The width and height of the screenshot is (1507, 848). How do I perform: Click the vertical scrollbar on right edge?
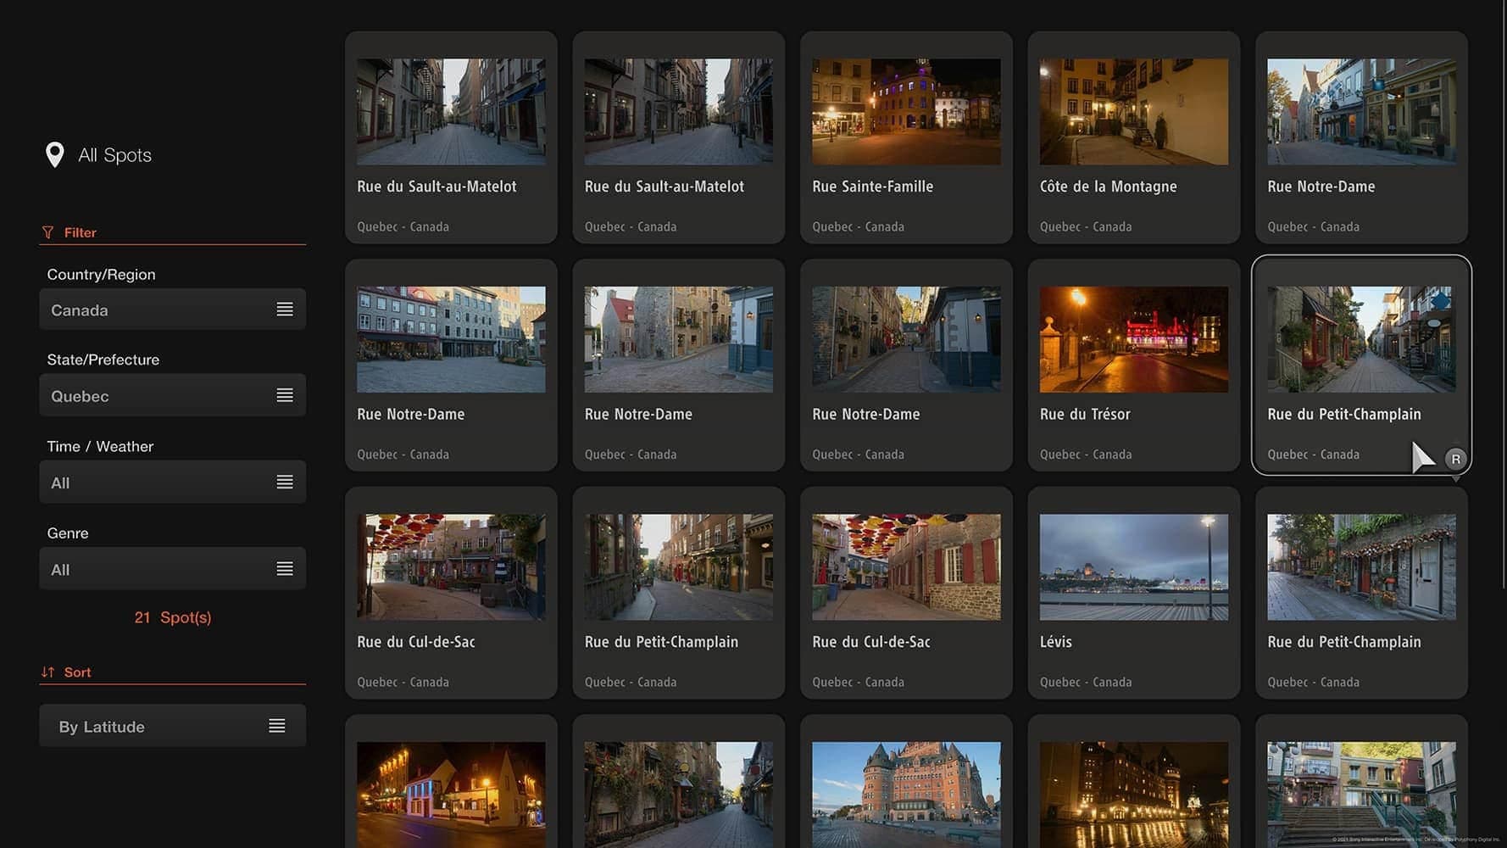(x=1504, y=297)
